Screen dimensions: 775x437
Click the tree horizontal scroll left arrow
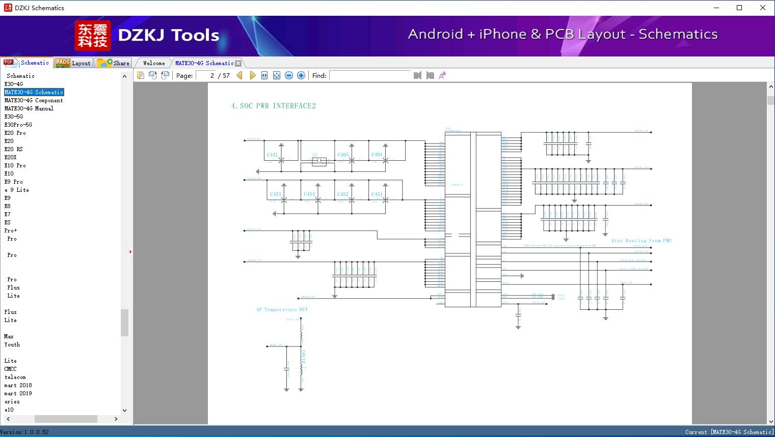8,419
